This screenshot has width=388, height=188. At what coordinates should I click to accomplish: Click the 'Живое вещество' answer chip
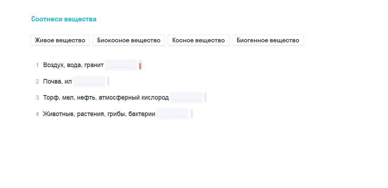tap(60, 40)
